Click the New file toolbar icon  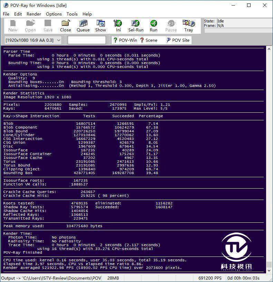[13, 26]
